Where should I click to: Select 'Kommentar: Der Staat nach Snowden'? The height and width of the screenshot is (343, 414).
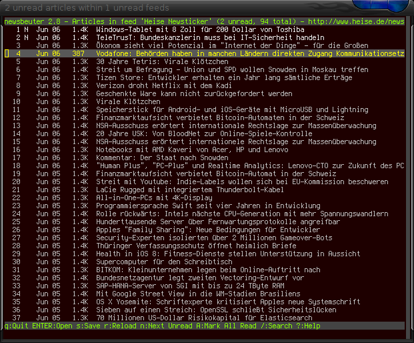[x=205, y=157]
